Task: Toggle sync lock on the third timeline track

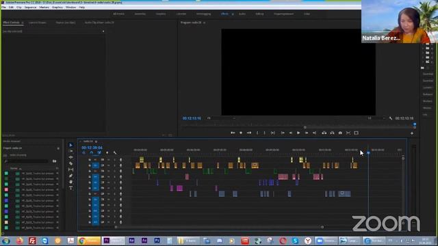Action: [x=103, y=172]
